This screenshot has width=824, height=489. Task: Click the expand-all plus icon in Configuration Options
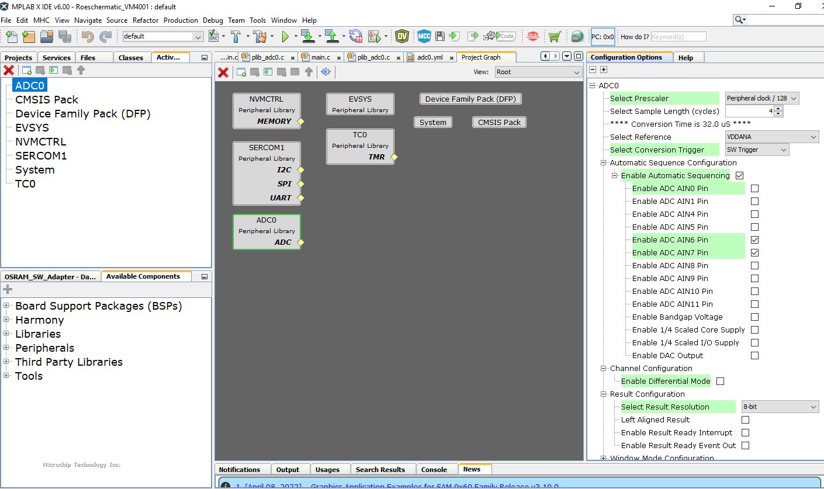click(x=604, y=70)
